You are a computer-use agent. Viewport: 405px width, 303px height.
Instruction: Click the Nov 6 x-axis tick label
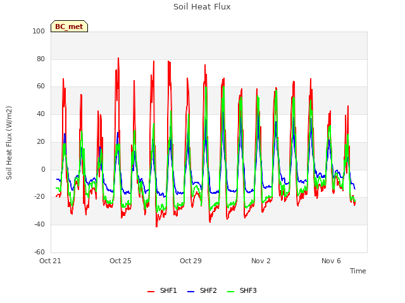pyautogui.click(x=331, y=261)
